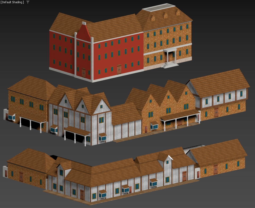The height and width of the screenshot is (208, 255).
Task: Click the viewport filter funnel icon
Action: point(28,2)
